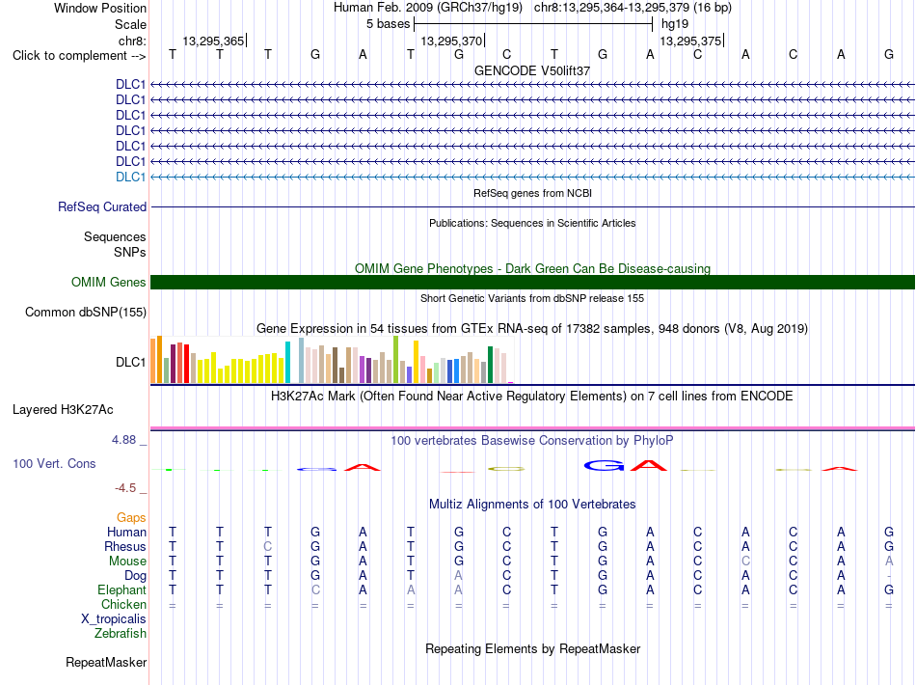Click 'Multiz Alignments of 100 Vertebrates' title
Viewport: 916px width, 685px height.
(x=532, y=505)
